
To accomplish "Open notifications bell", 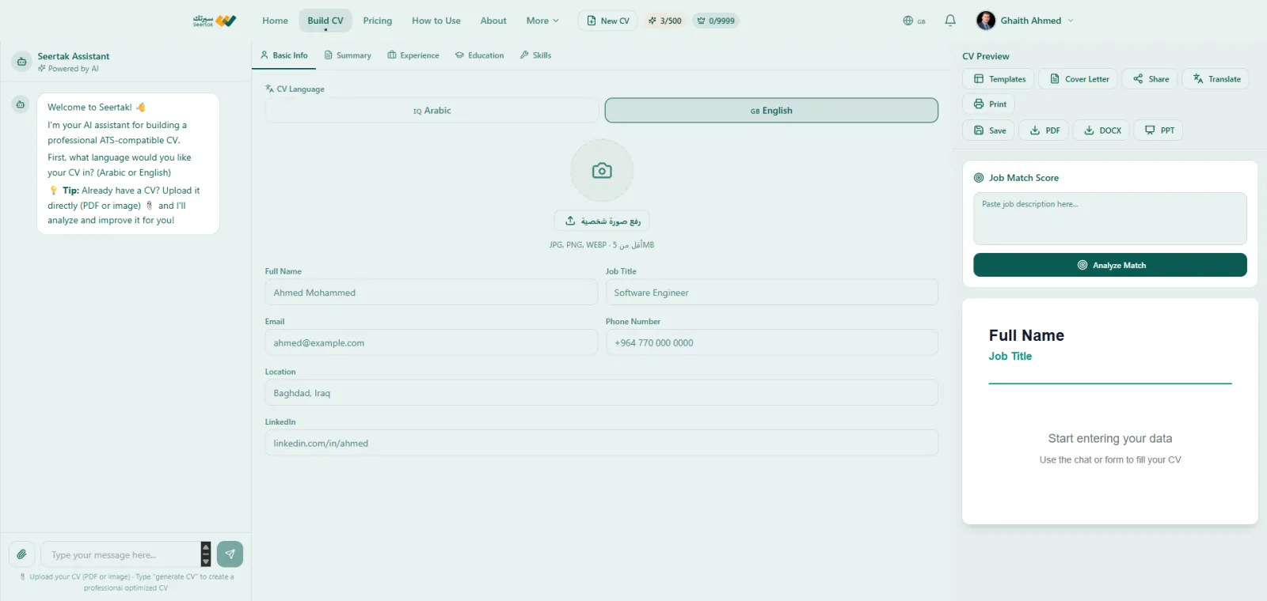I will tap(950, 21).
